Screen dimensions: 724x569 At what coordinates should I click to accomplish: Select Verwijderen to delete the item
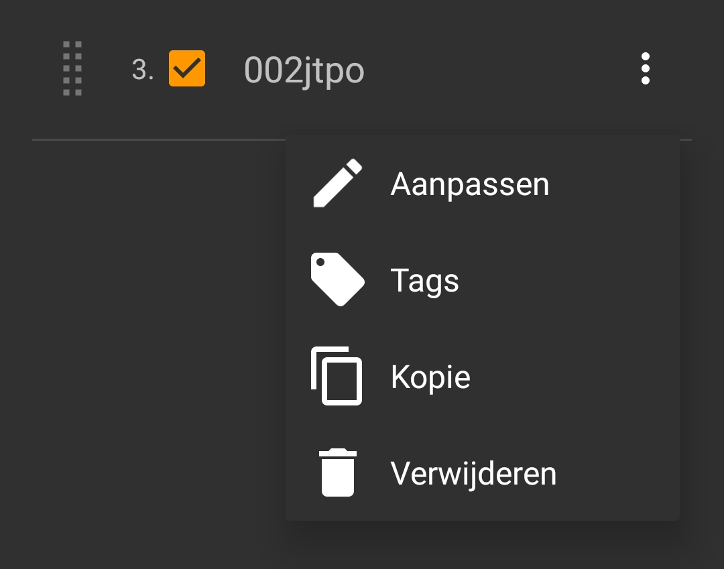pos(483,472)
